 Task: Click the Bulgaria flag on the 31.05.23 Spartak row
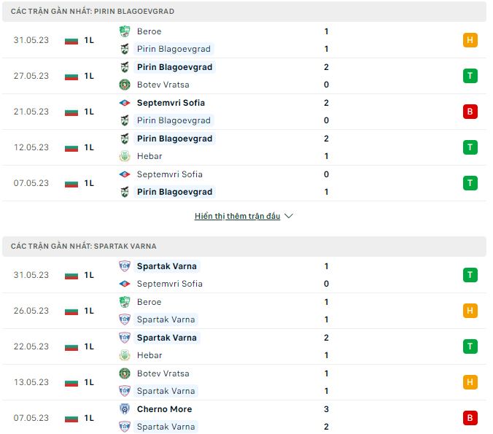(x=71, y=275)
